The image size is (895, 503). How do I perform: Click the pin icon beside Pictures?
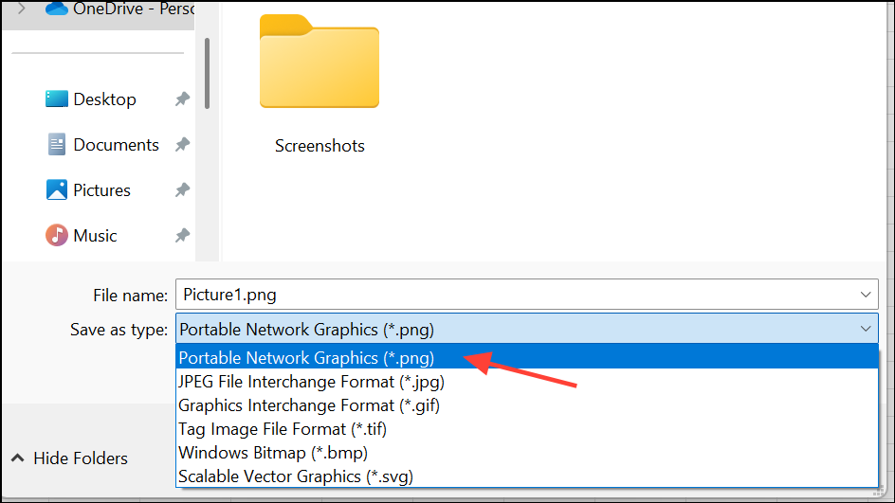[x=182, y=190]
